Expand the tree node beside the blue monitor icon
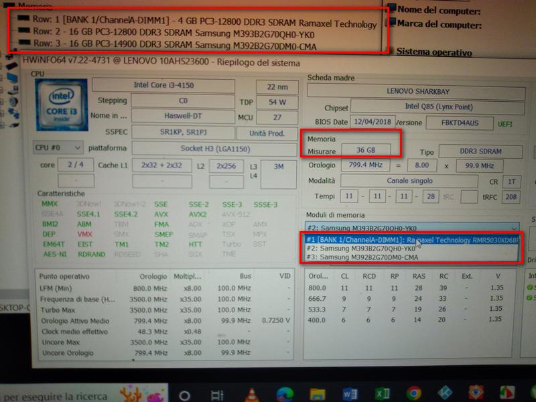Viewport: 536px width, 402px height. tap(2, 79)
